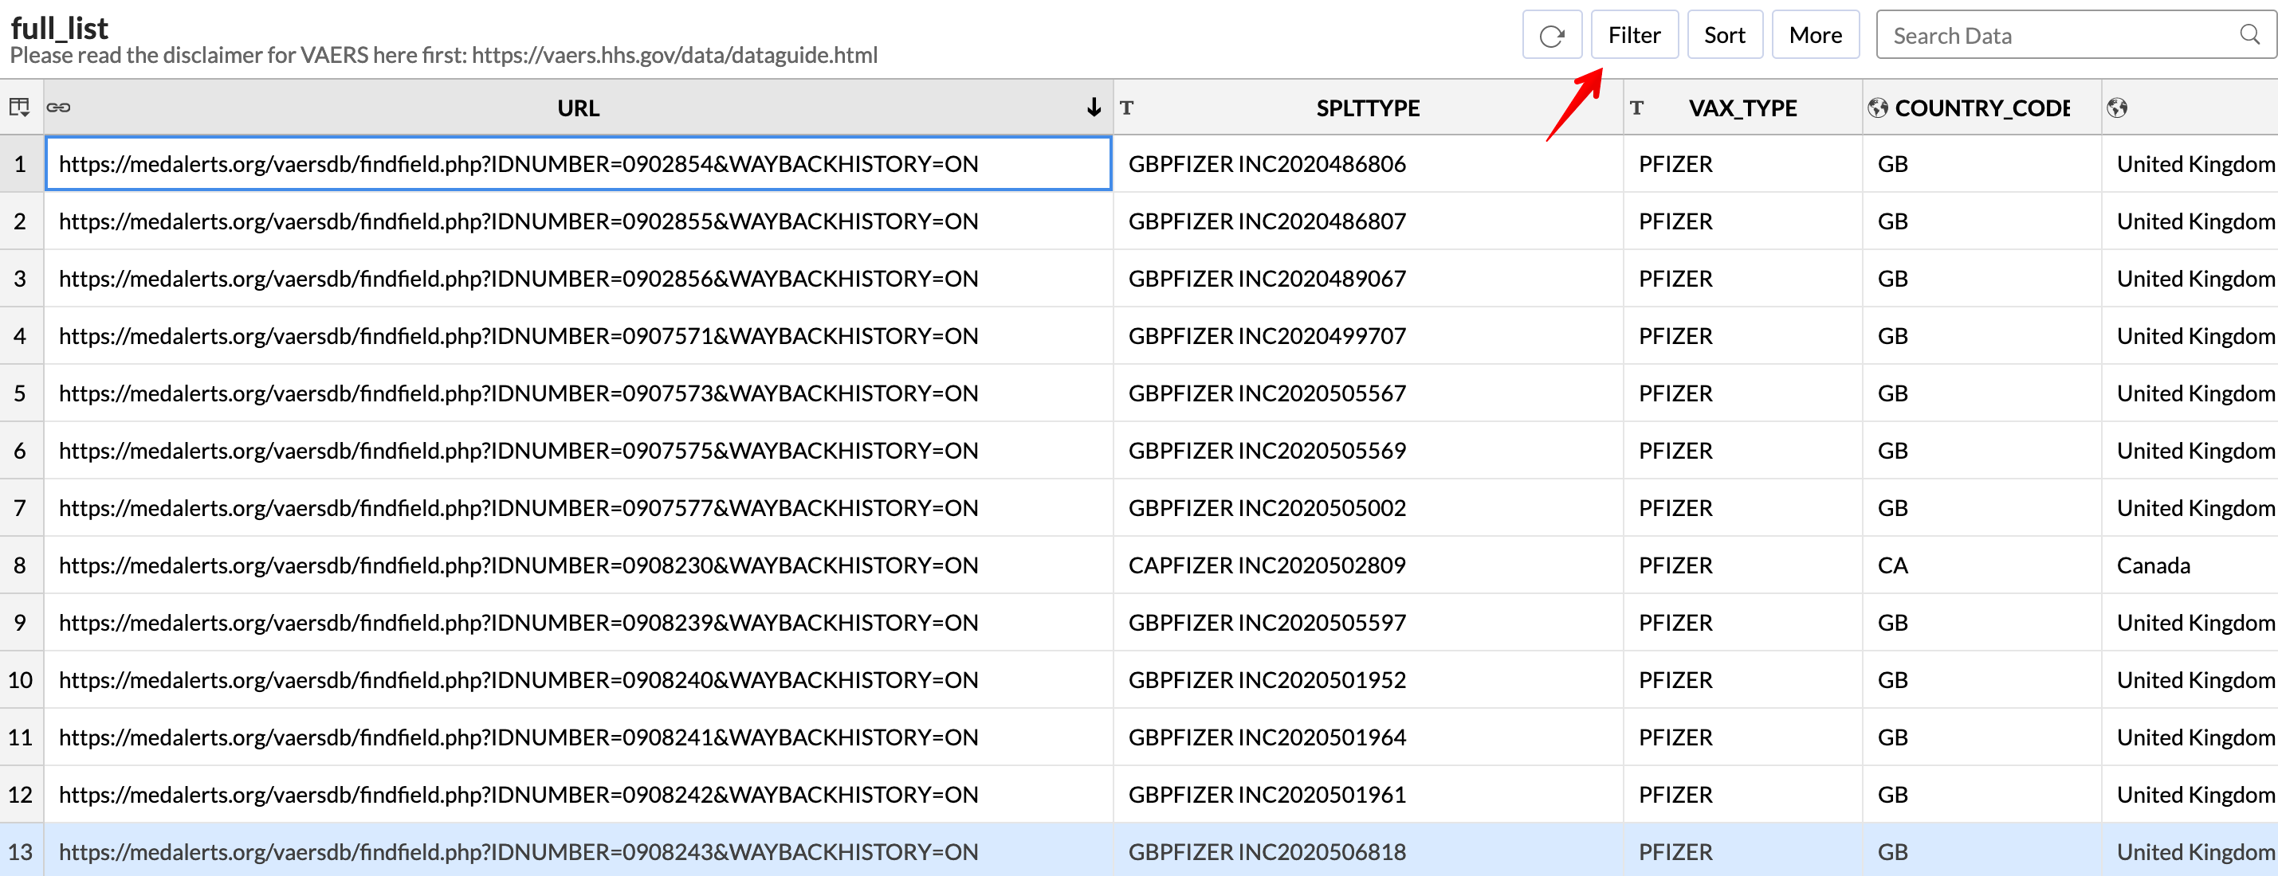Click United Kingdom cell in row 13

[x=2190, y=851]
